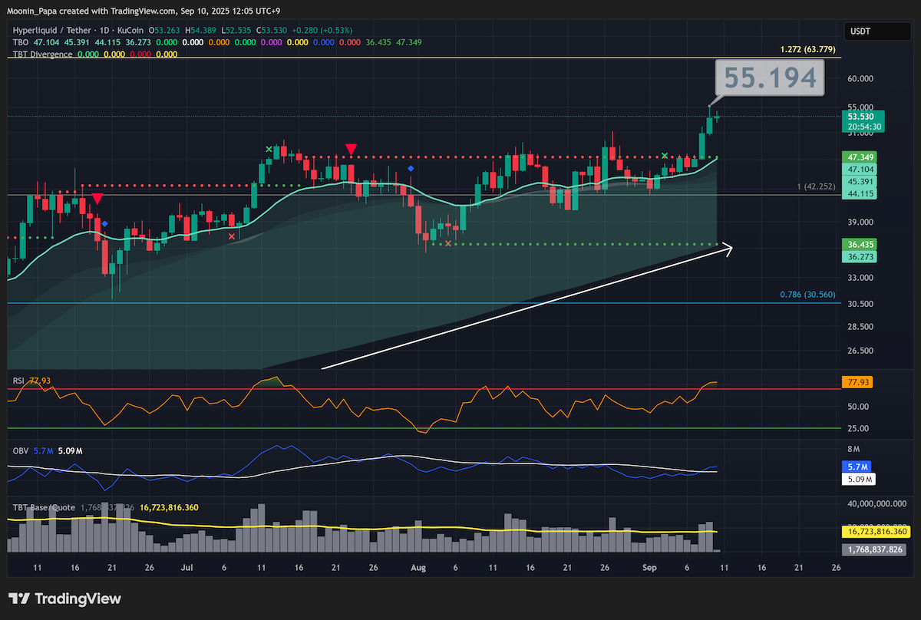Click 33.000 on the price axis
Image resolution: width=921 pixels, height=620 pixels.
point(862,278)
